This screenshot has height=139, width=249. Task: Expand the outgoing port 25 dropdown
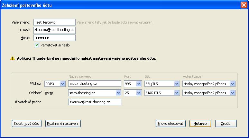click(133, 93)
